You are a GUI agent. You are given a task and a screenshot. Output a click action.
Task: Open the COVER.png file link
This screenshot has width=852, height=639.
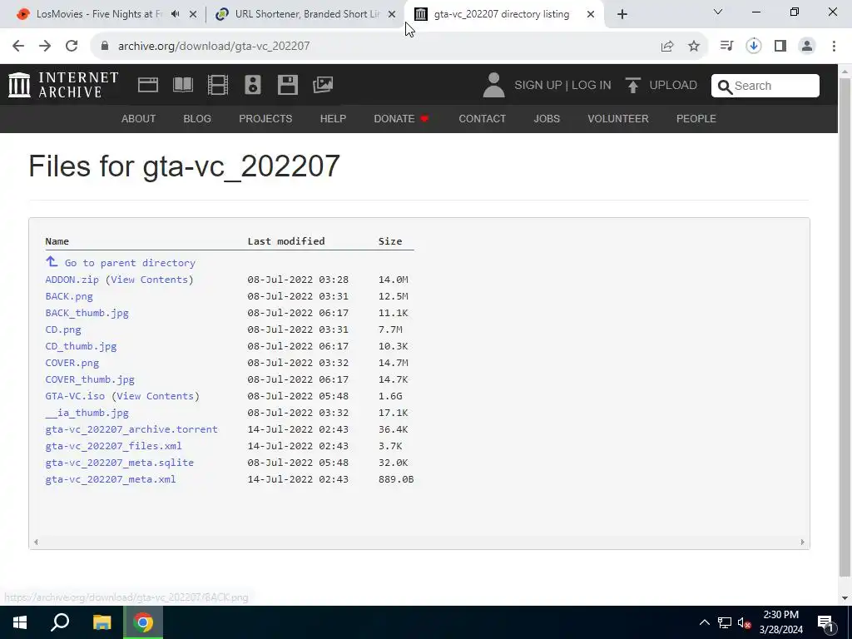pyautogui.click(x=72, y=363)
